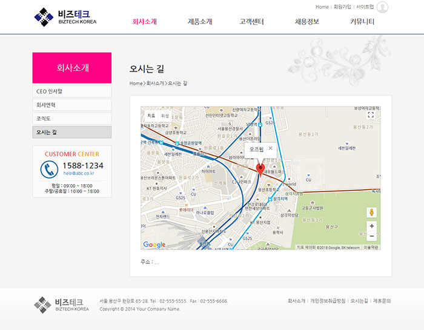The height and width of the screenshot is (330, 424).
Task: Click the 회원가입 link in header
Action: 342,7
